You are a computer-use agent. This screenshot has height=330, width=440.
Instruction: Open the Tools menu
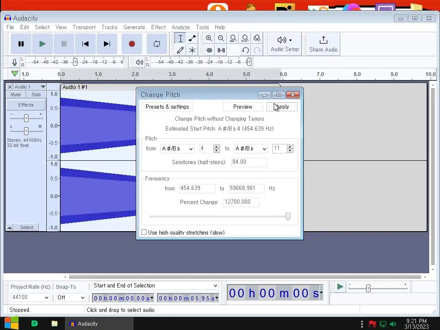tap(202, 27)
